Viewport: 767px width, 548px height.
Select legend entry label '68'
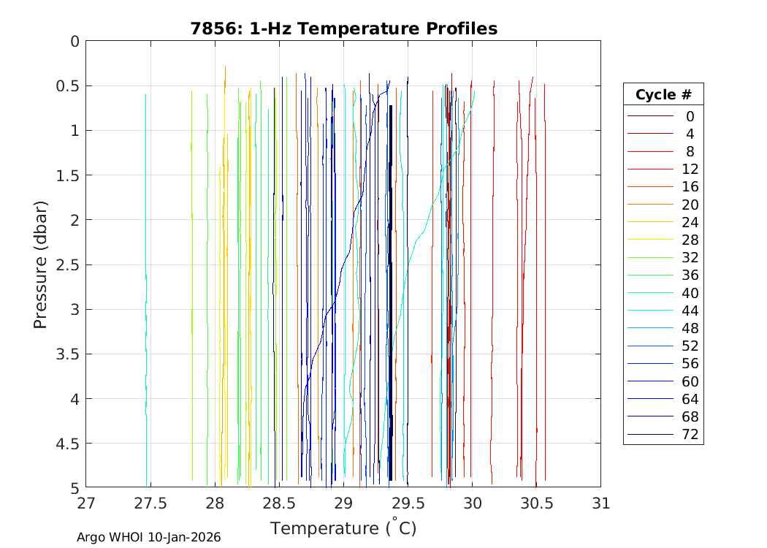[x=690, y=416]
